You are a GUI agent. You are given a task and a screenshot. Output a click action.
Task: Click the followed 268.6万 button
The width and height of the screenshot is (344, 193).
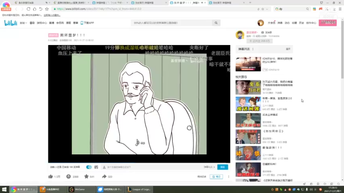(260, 41)
